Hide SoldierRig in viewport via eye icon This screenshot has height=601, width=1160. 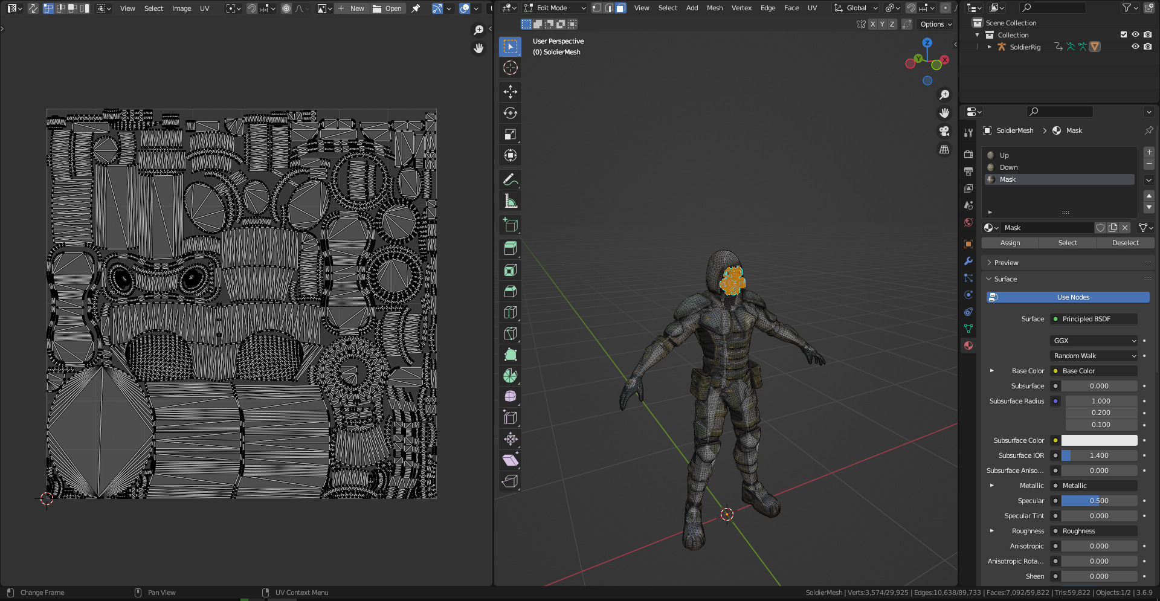[x=1135, y=47]
